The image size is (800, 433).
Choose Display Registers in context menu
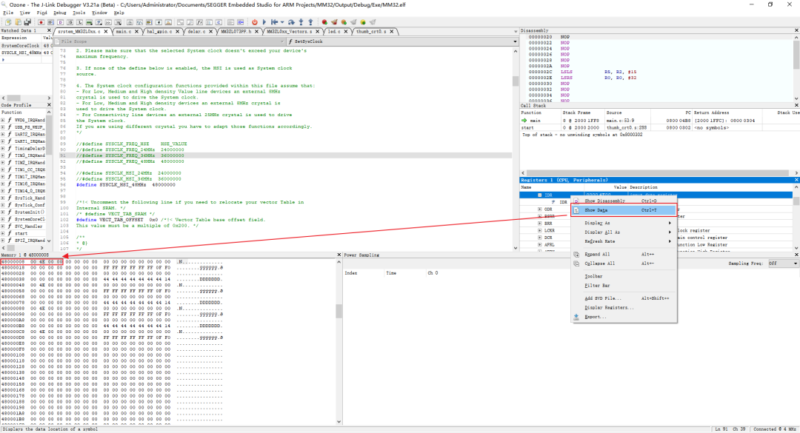pyautogui.click(x=624, y=307)
